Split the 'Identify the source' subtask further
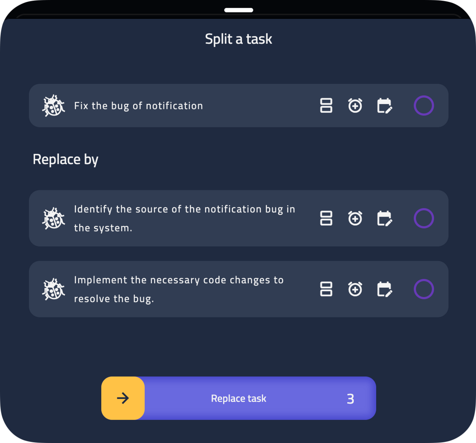This screenshot has height=443, width=476. pos(326,218)
